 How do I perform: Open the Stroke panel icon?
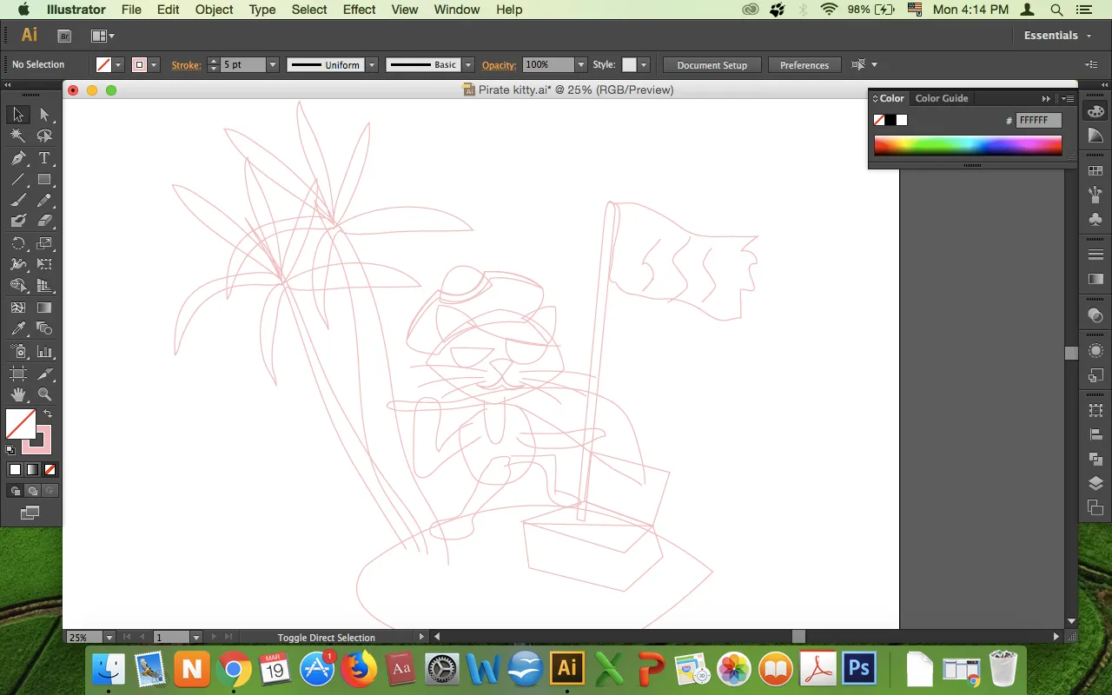tap(1095, 255)
